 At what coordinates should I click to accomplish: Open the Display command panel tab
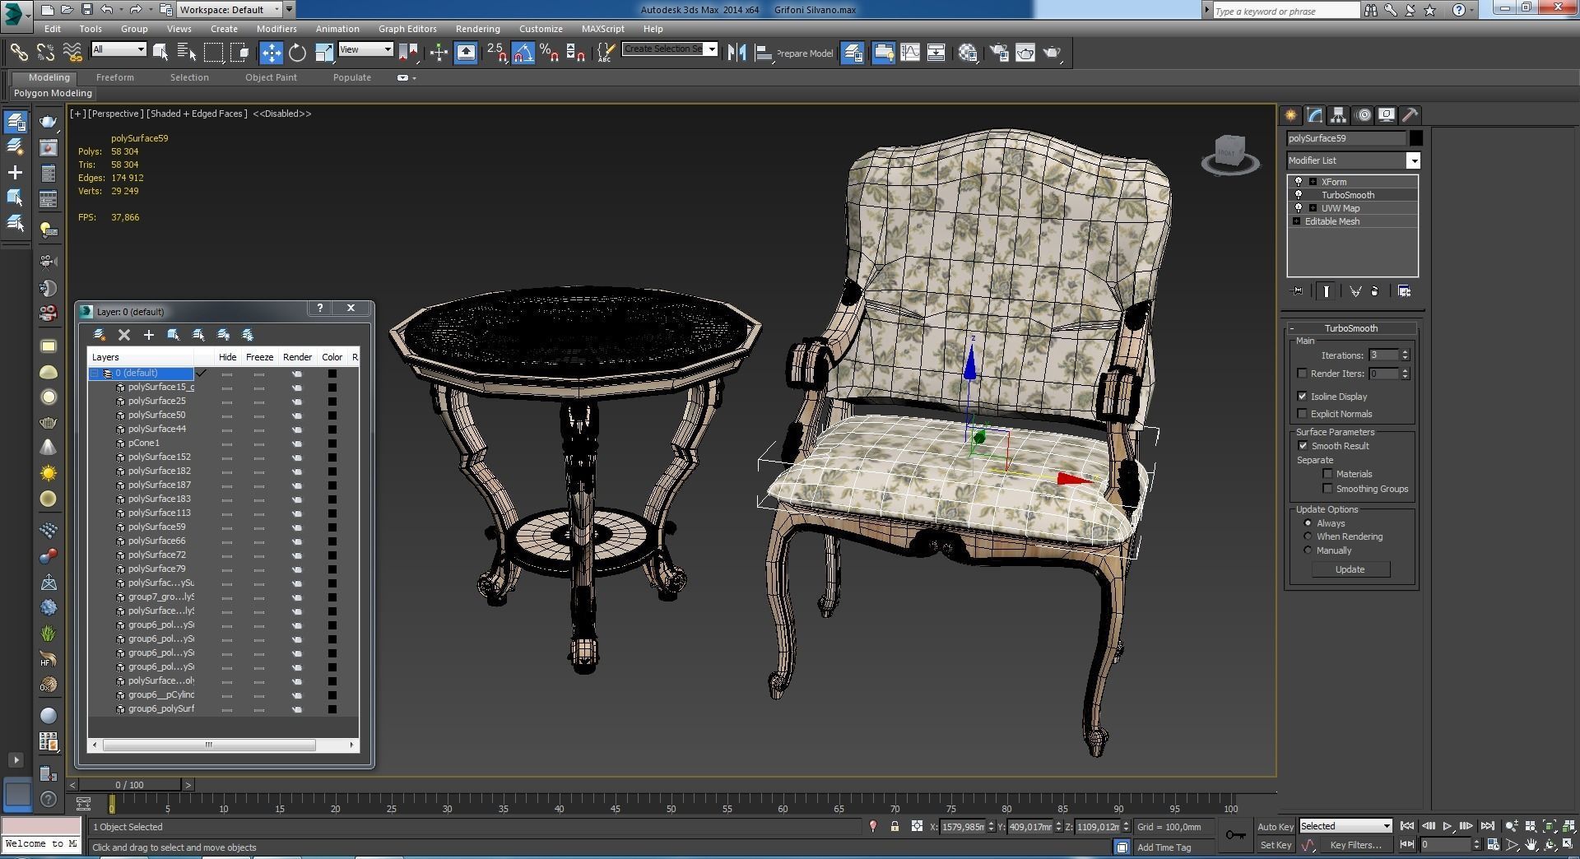tap(1387, 115)
